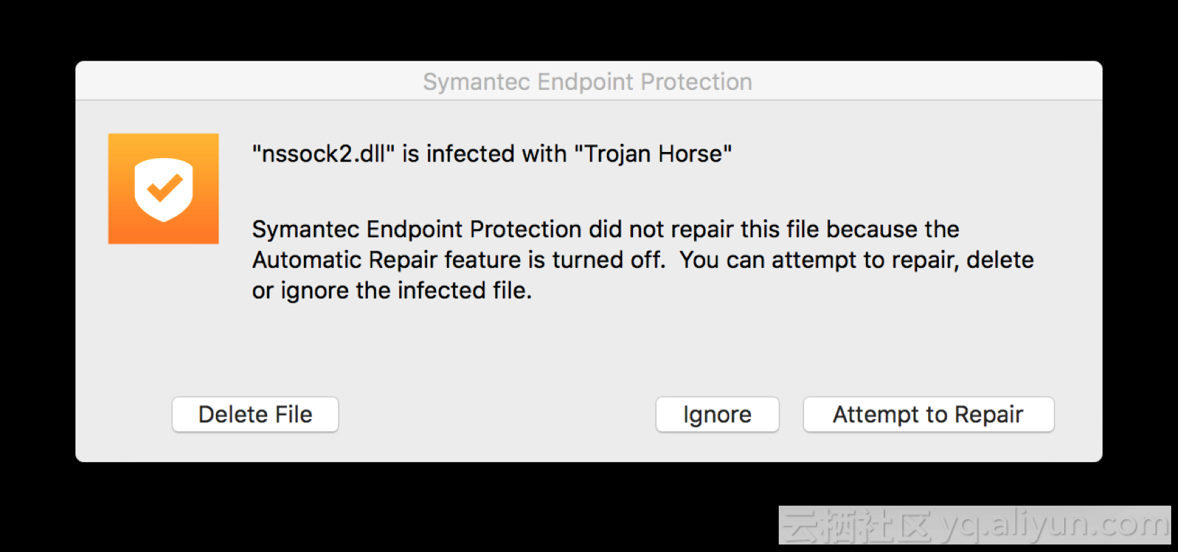1178x552 pixels.
Task: Click the "You can attempt to repair, delete" text
Action: click(x=857, y=260)
